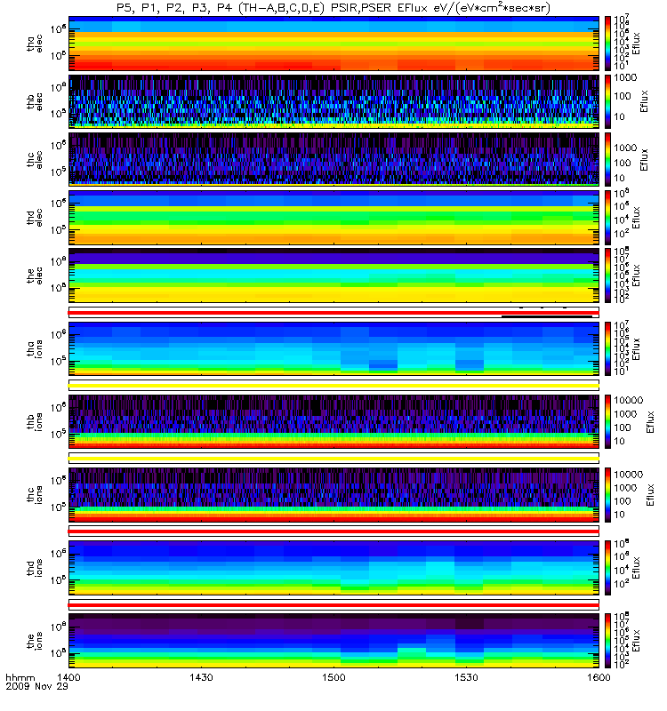Click the 'hhmm' time format label
The height and width of the screenshot is (711, 667).
coord(20,678)
